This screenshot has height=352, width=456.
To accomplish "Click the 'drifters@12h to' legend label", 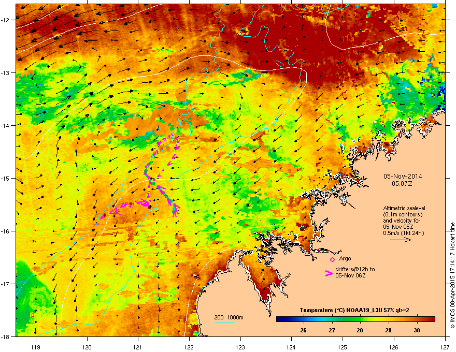I will click(x=355, y=269).
